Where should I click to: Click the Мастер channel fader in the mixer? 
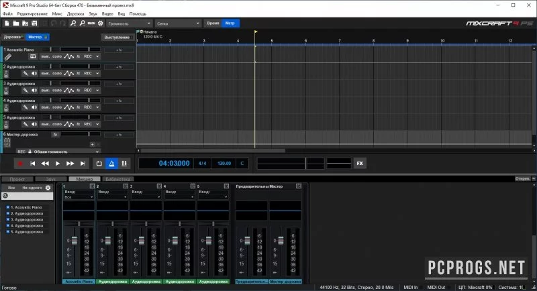pos(281,241)
